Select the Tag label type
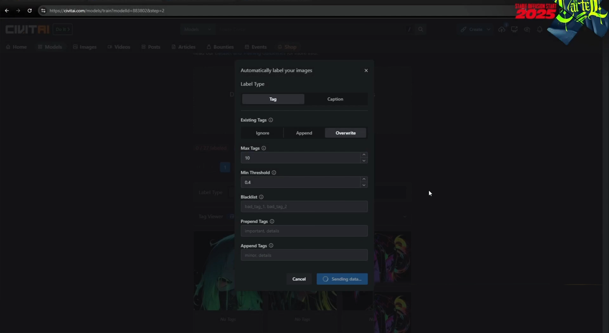609x333 pixels. 273,99
